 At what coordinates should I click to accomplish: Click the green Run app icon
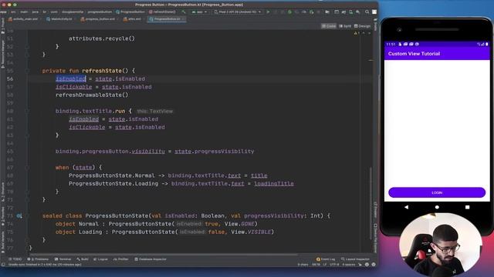[268, 12]
